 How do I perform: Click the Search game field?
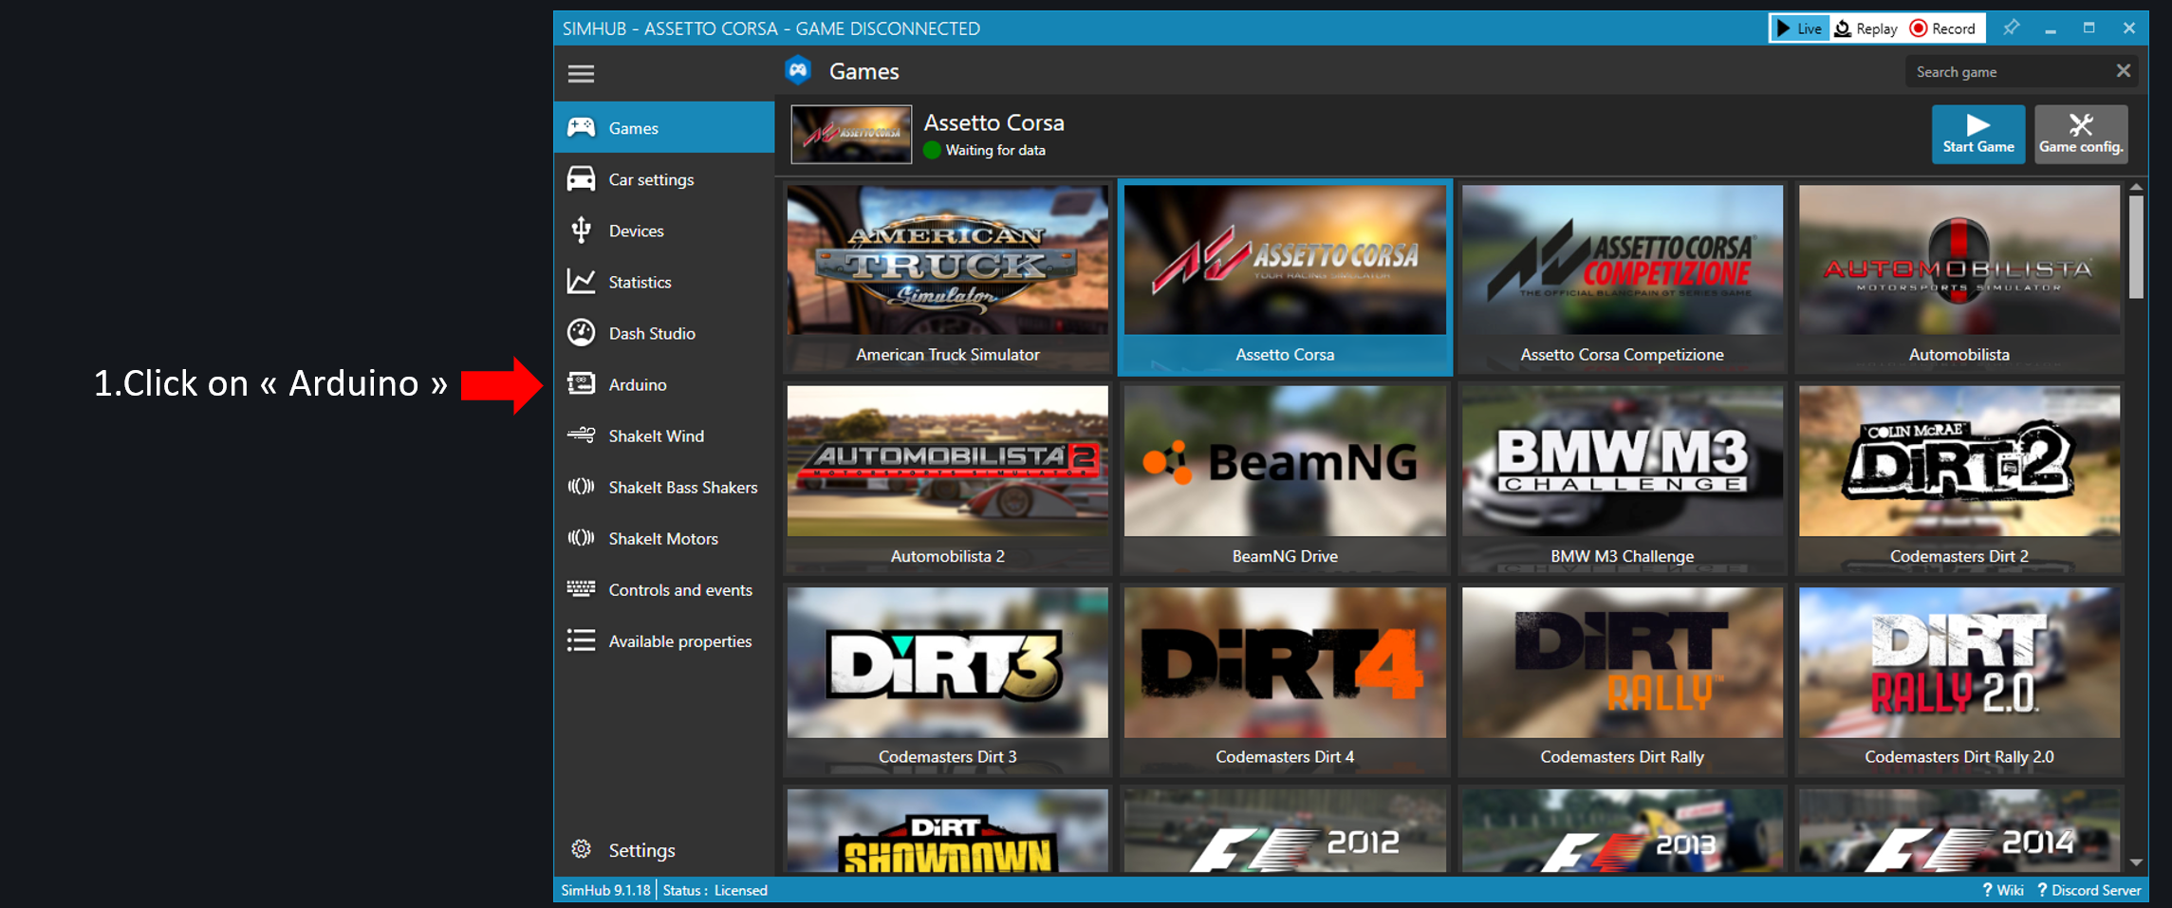tap(2007, 72)
